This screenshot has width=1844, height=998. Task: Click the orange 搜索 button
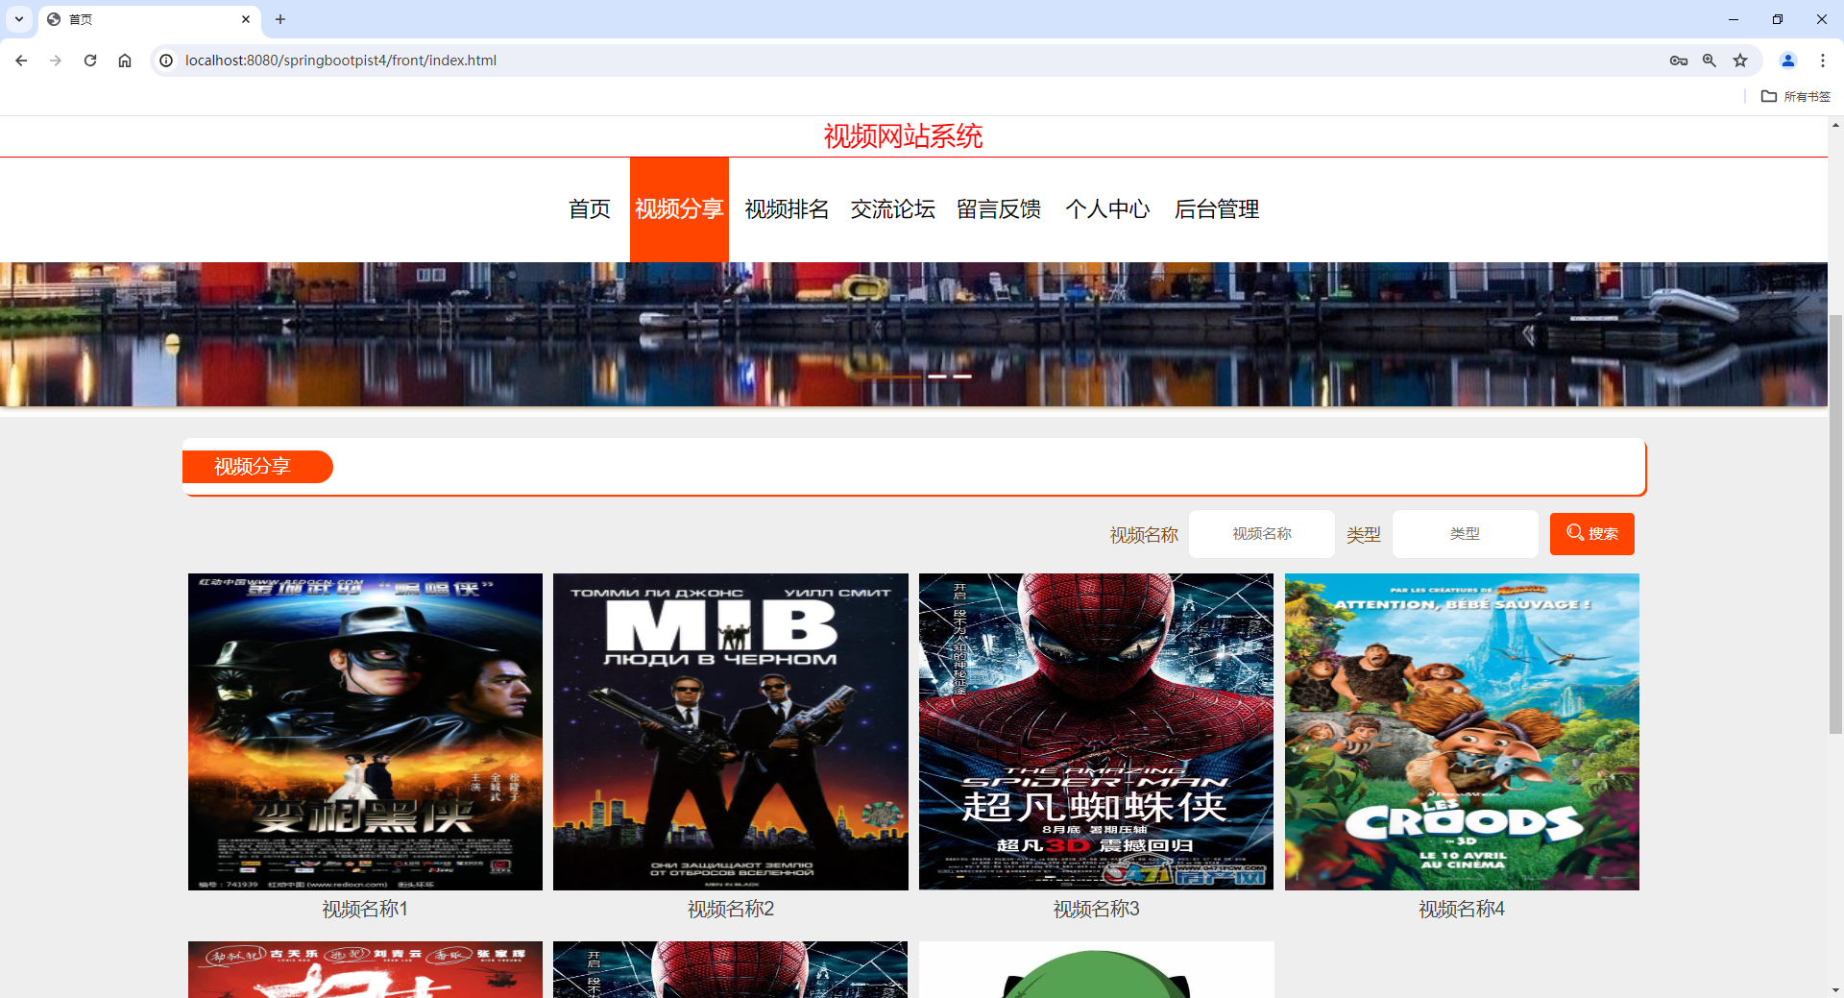click(1592, 534)
